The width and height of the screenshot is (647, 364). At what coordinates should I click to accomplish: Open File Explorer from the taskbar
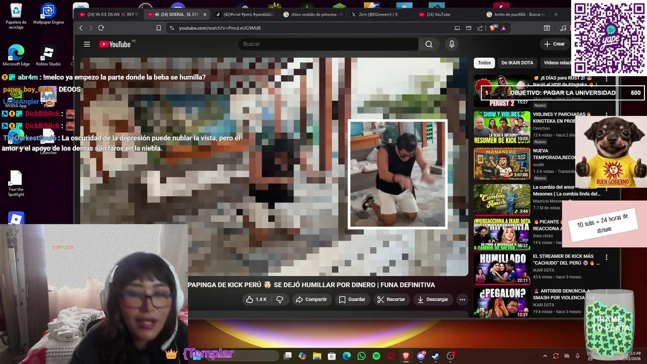[317, 356]
